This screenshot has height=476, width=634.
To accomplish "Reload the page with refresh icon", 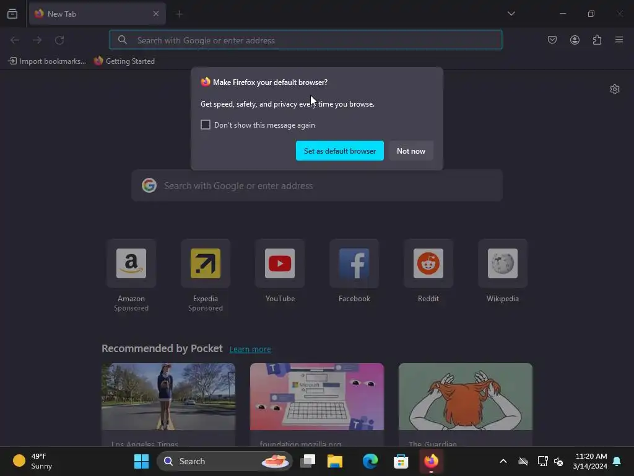I will point(59,40).
